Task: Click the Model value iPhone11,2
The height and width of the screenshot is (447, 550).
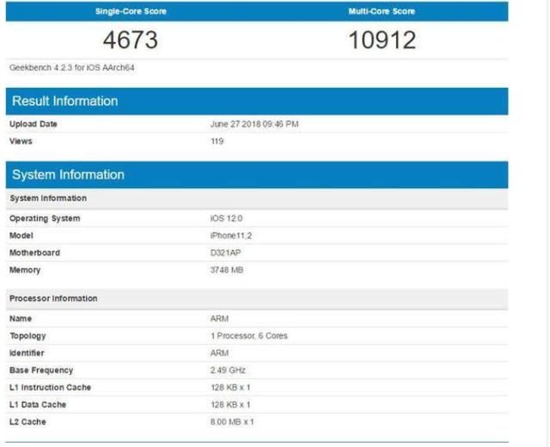Action: pos(232,236)
